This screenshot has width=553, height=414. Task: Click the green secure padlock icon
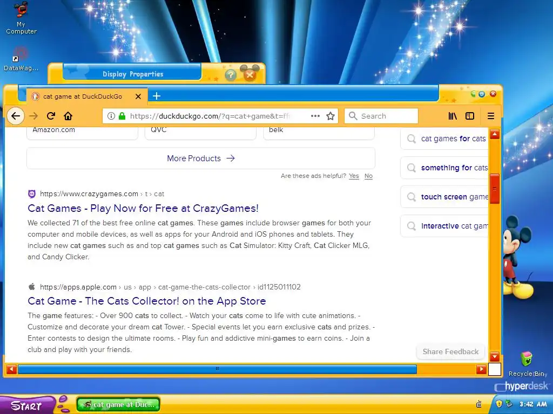122,116
